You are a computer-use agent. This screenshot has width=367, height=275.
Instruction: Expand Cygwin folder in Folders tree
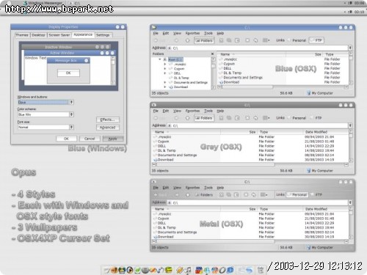pyautogui.click(x=165, y=69)
